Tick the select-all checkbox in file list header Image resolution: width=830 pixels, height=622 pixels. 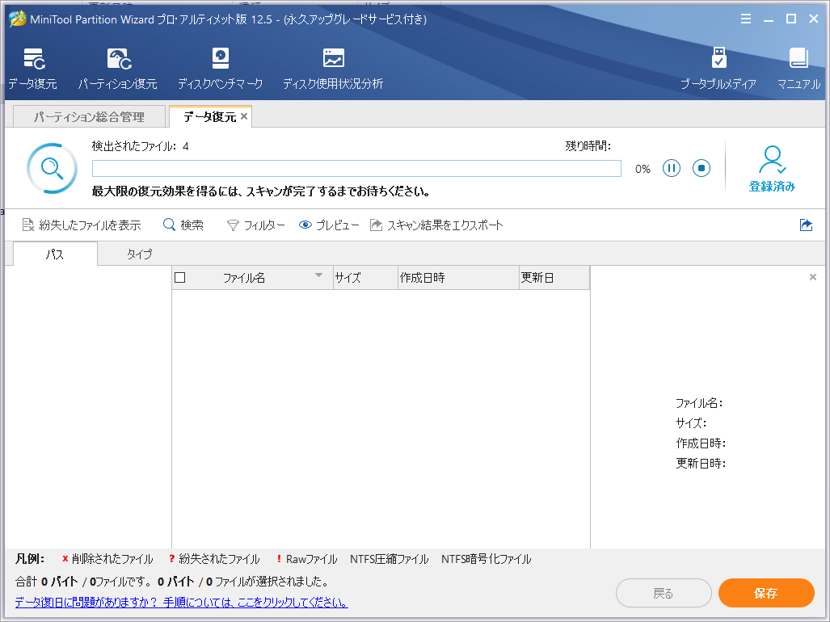(181, 277)
